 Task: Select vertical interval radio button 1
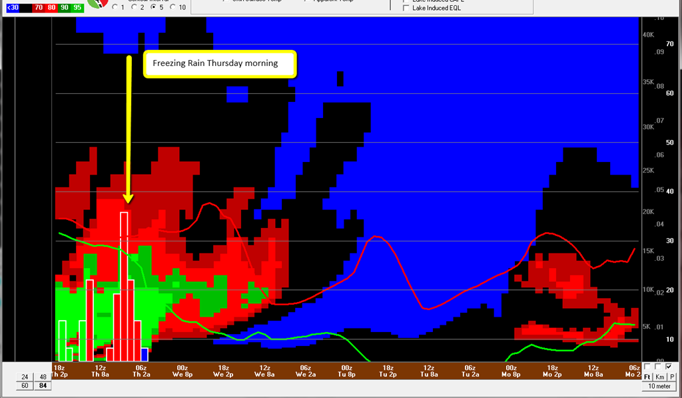pos(115,7)
